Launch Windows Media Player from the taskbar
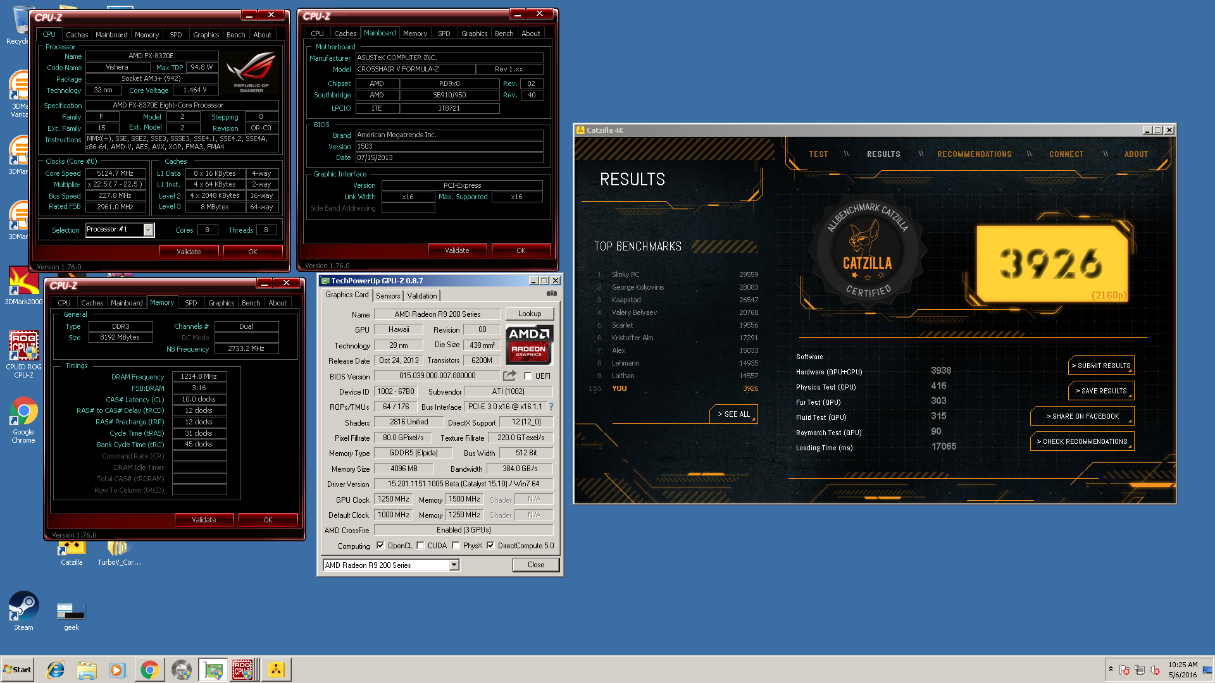The width and height of the screenshot is (1215, 683). tap(117, 670)
